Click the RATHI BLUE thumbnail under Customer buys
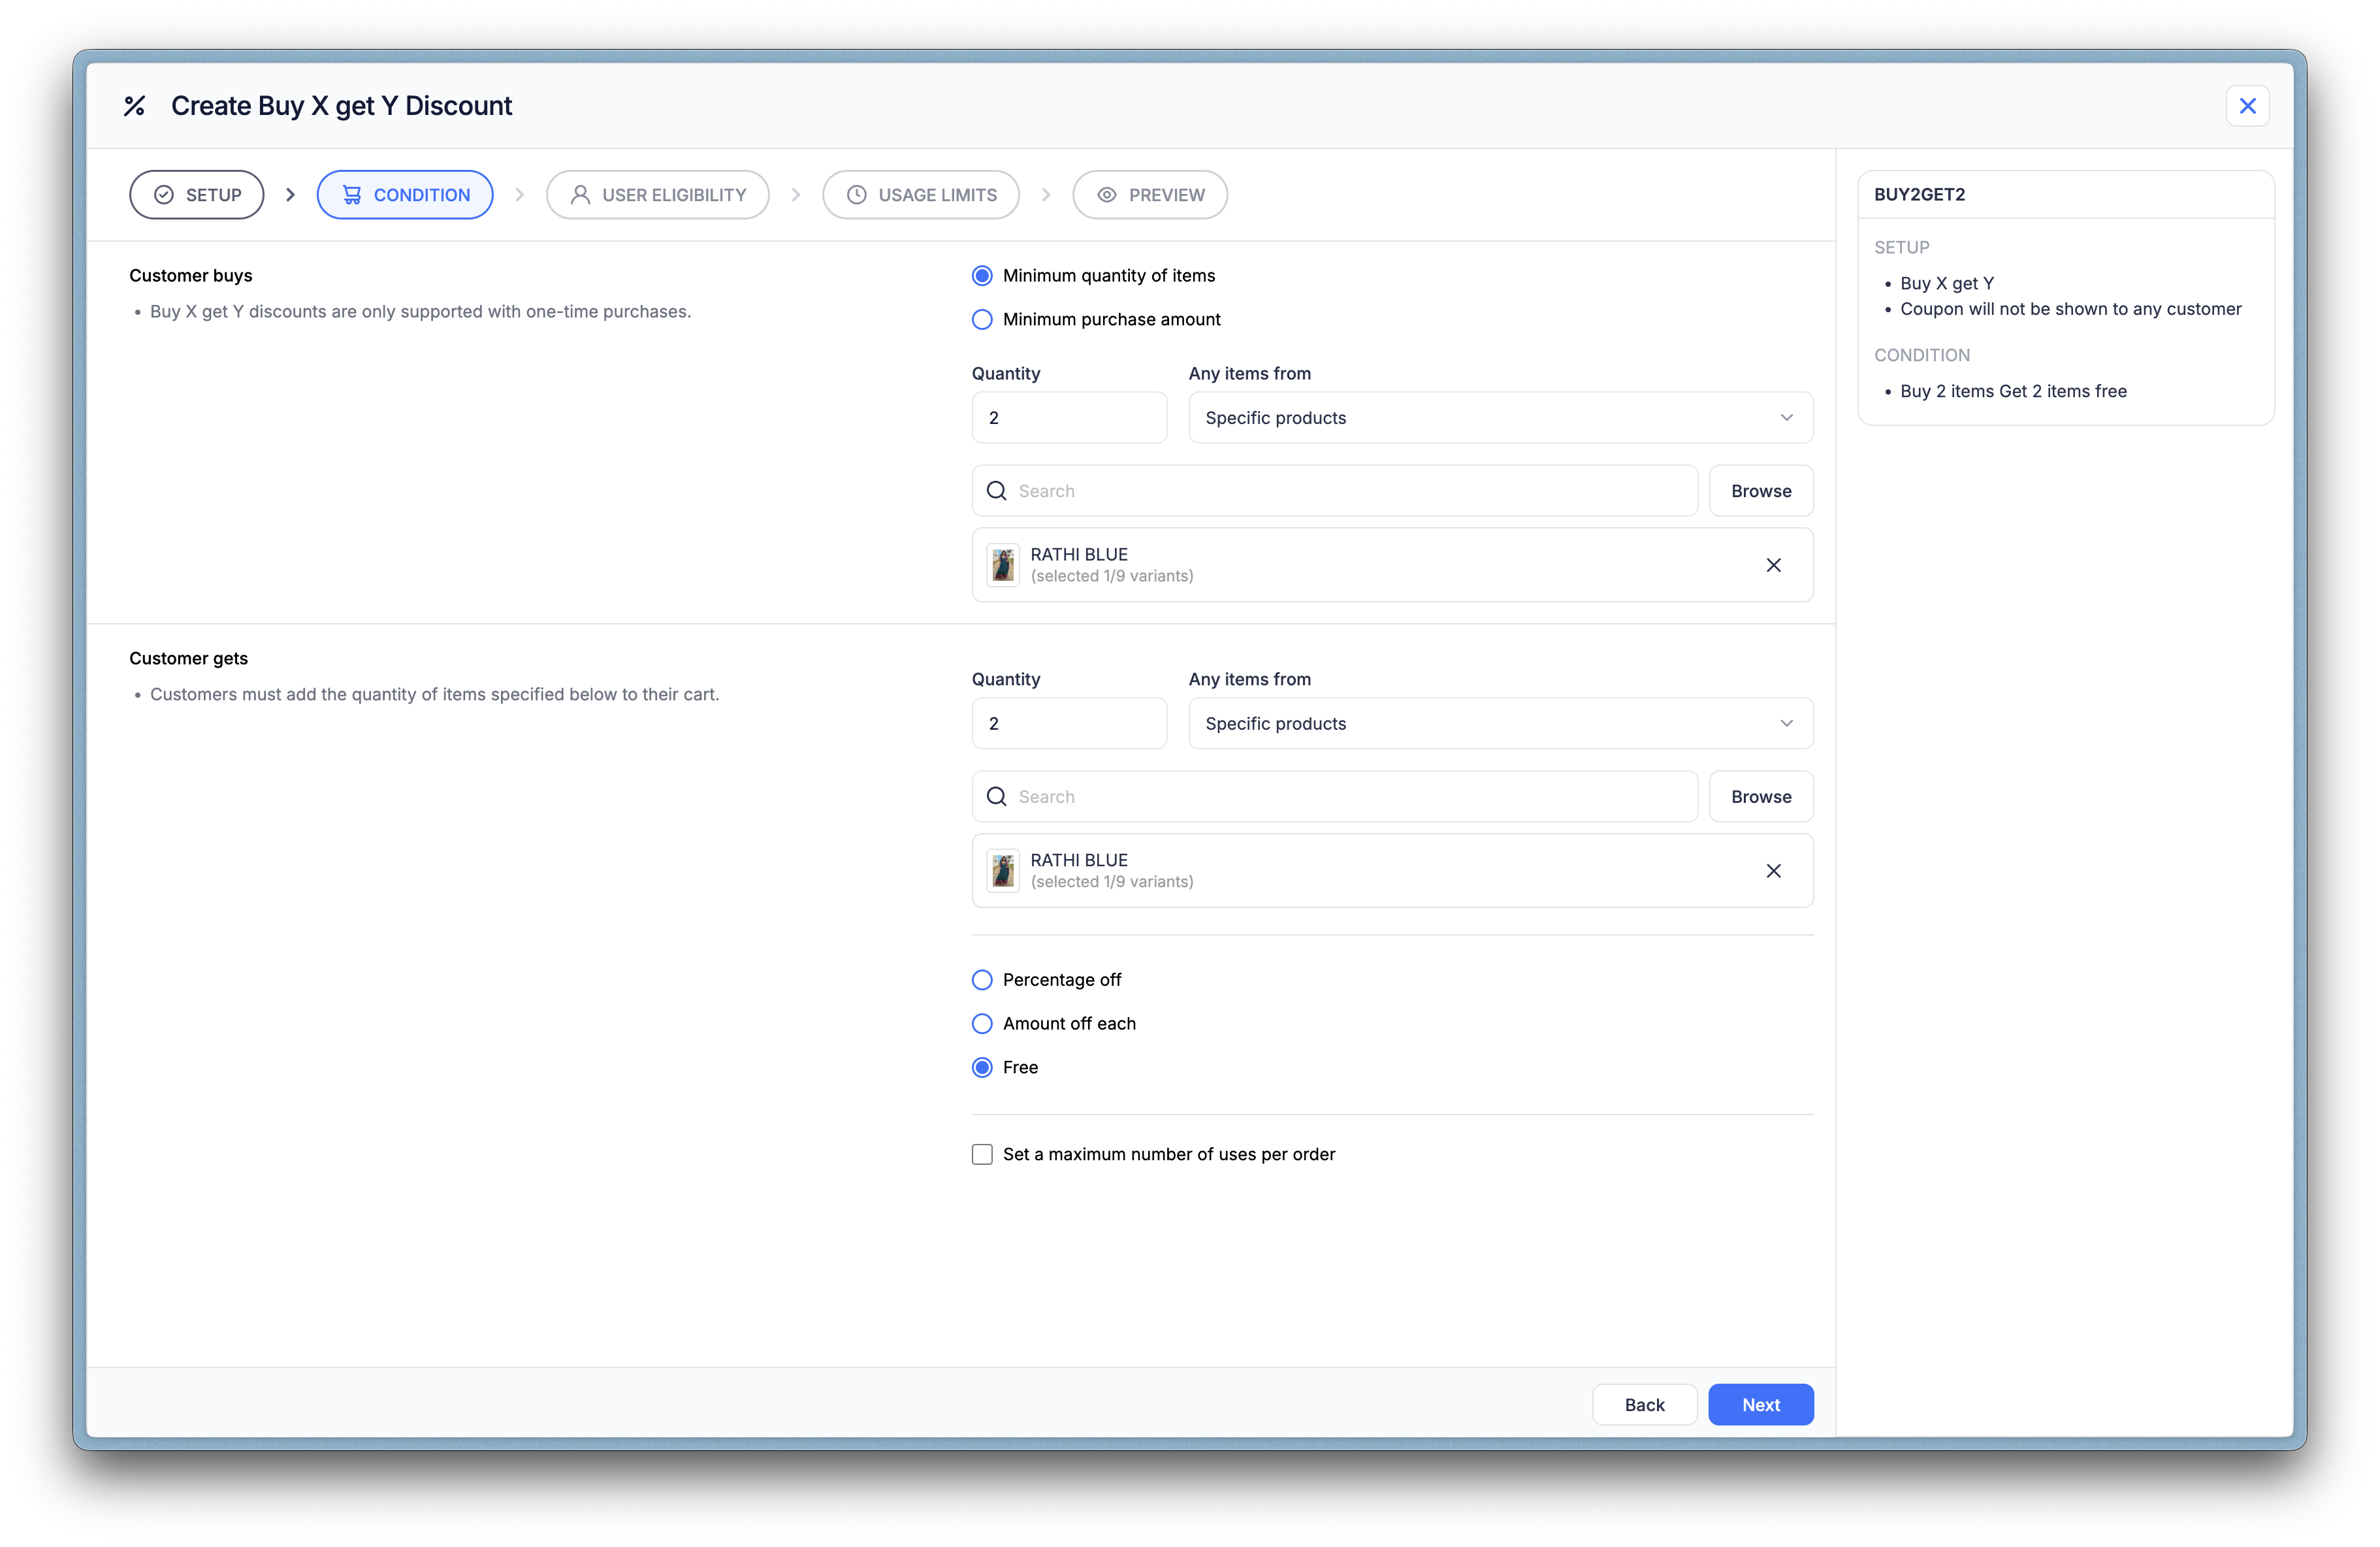The height and width of the screenshot is (1547, 2380). point(1003,565)
